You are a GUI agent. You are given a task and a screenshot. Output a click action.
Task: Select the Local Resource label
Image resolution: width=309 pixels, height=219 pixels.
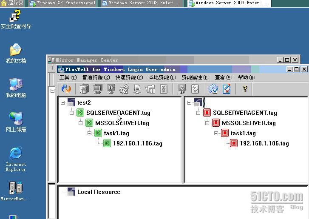pos(99,192)
